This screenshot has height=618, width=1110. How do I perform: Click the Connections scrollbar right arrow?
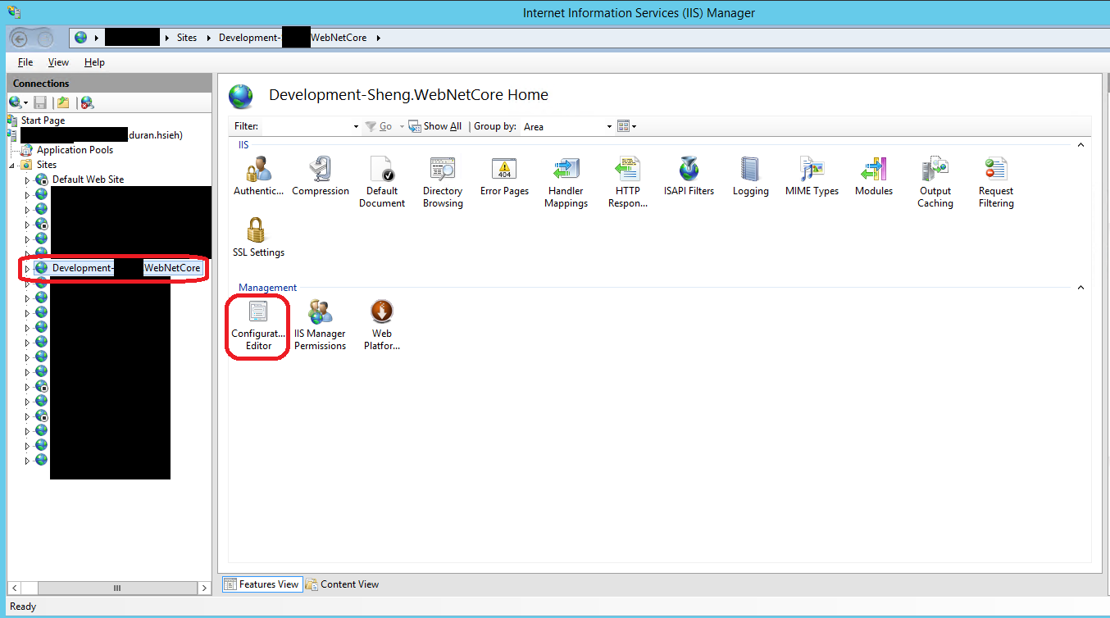coord(204,588)
